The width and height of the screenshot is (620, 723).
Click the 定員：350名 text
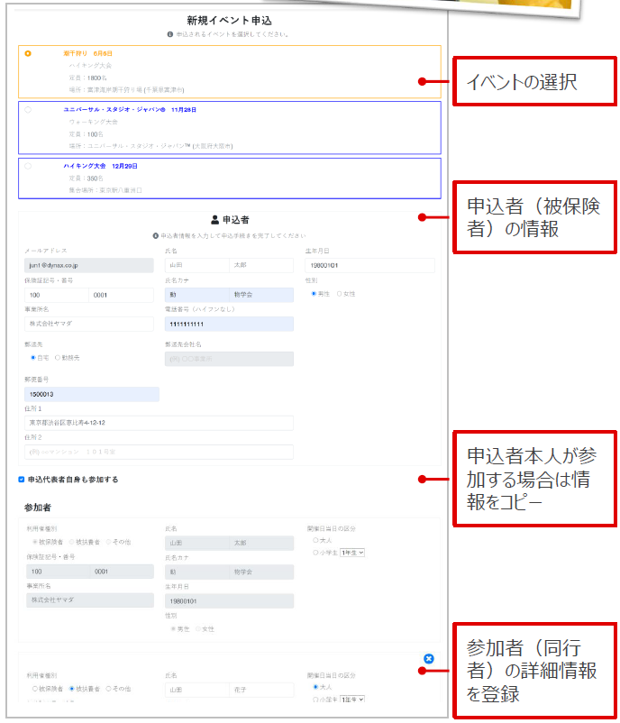point(87,178)
